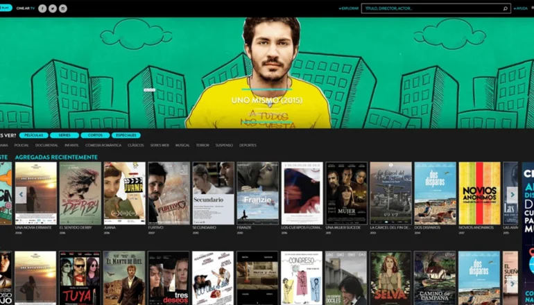The height and width of the screenshot is (305, 534).
Task: Open the Uno Mismo (2015) featured banner title
Action: coord(267,101)
